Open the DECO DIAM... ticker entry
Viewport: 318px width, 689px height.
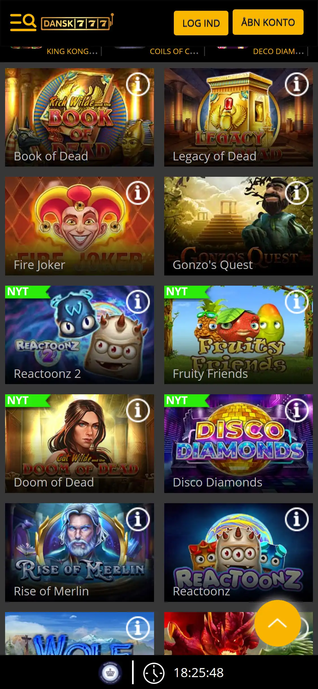click(278, 51)
